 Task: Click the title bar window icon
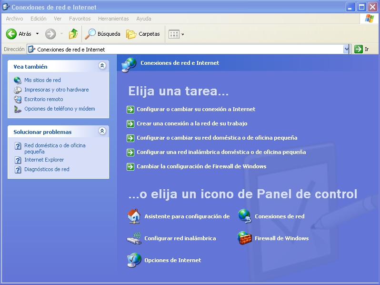[6, 7]
